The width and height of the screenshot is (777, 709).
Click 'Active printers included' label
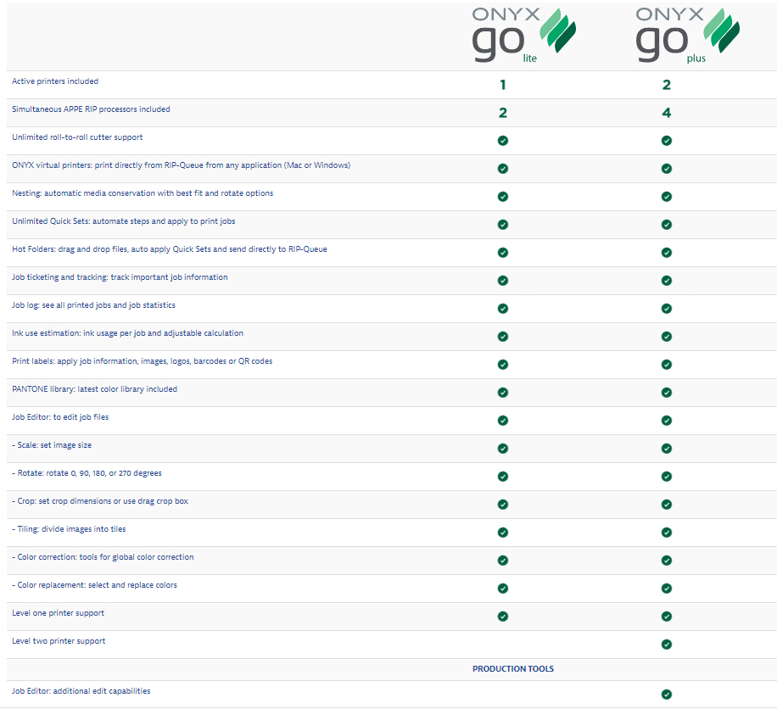coord(55,81)
